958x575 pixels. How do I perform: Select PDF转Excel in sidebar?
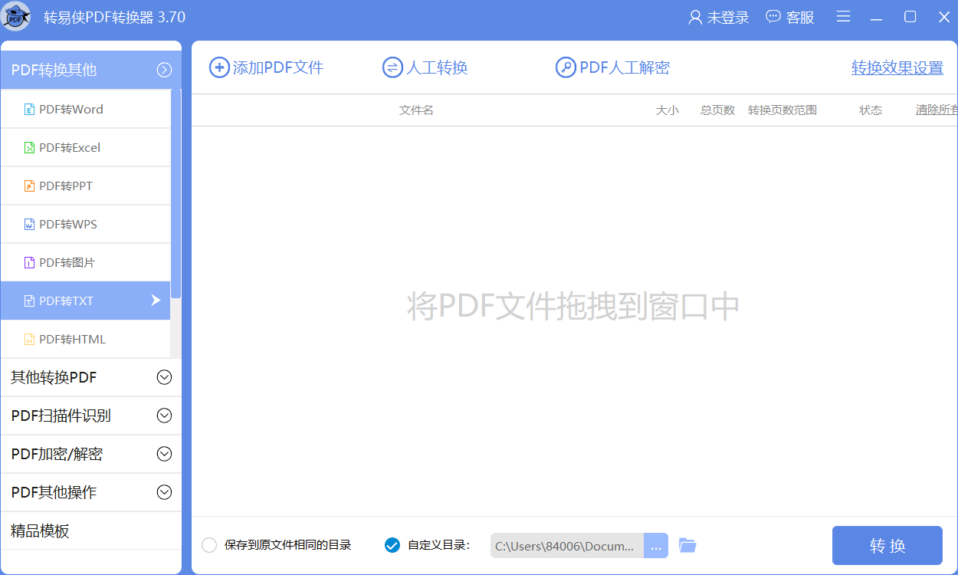point(85,147)
